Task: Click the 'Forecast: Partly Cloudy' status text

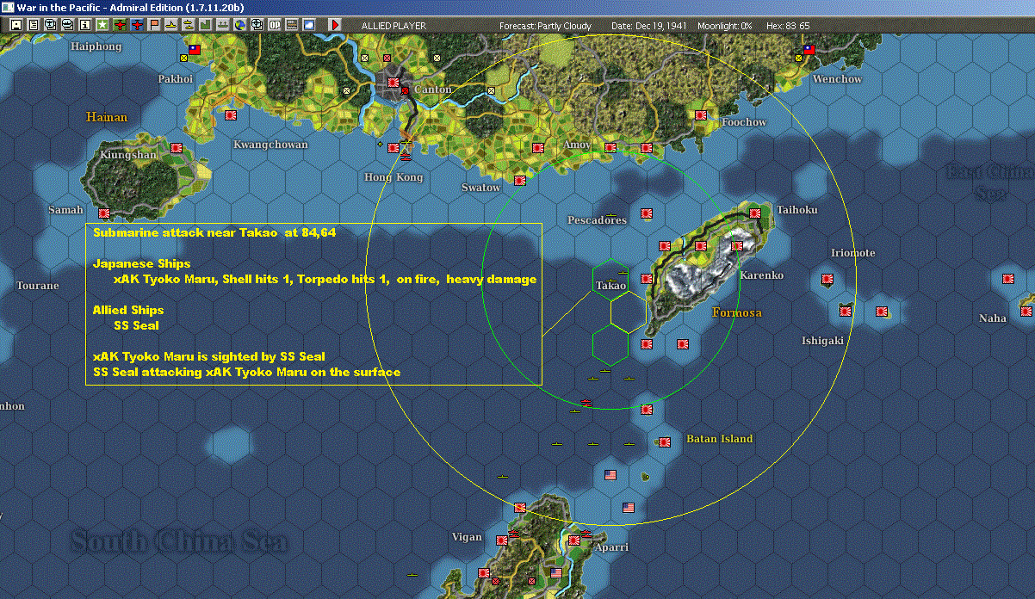Action: [546, 26]
